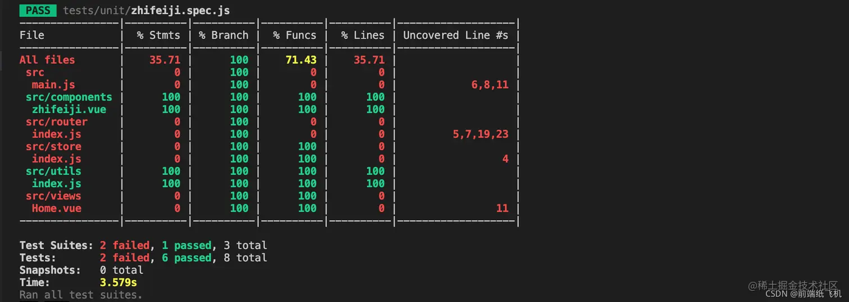The height and width of the screenshot is (302, 849).
Task: Select index.js under src/store
Action: point(57,159)
